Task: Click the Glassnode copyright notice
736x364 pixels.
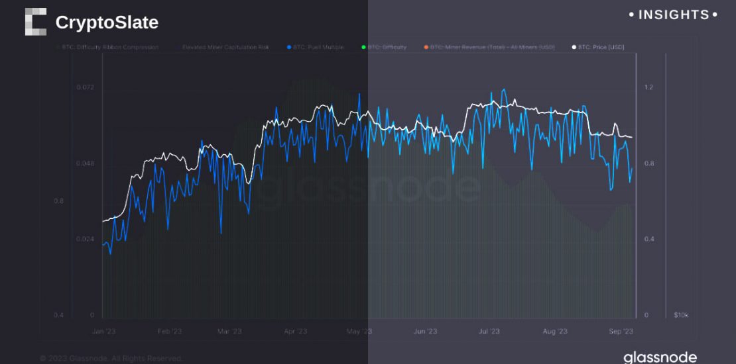Action: click(111, 358)
